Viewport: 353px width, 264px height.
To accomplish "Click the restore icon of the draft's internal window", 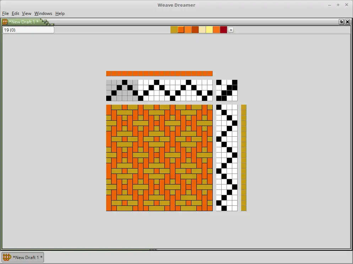I will coord(341,22).
